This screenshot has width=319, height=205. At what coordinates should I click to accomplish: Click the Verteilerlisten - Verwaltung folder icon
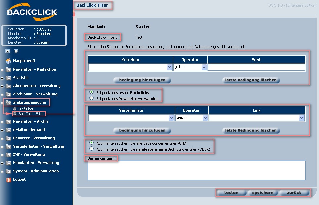[8, 147]
